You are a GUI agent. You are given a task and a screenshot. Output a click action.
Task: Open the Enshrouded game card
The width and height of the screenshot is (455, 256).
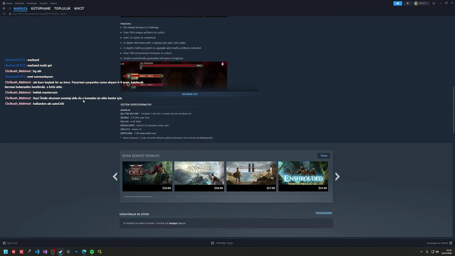click(x=303, y=176)
